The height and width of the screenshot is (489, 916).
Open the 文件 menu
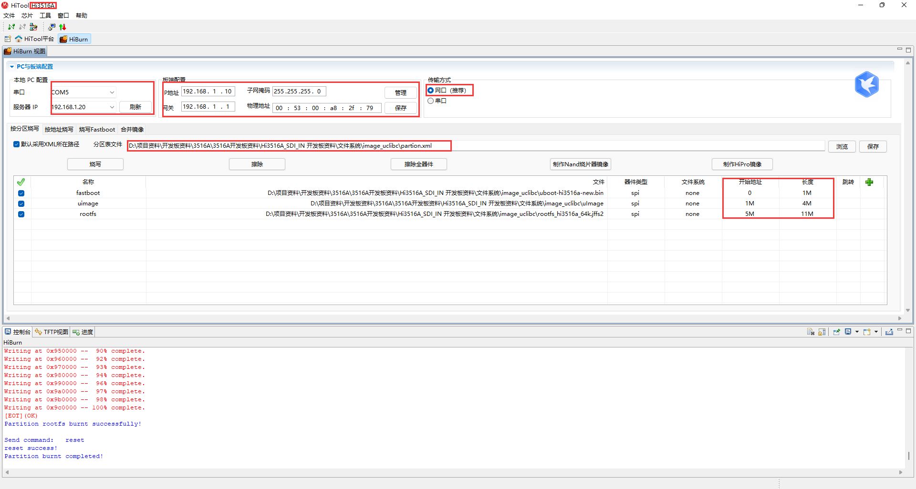(x=9, y=16)
